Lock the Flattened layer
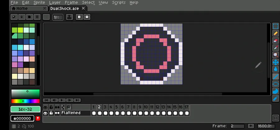The width and height of the screenshot is (280, 130). [51, 113]
